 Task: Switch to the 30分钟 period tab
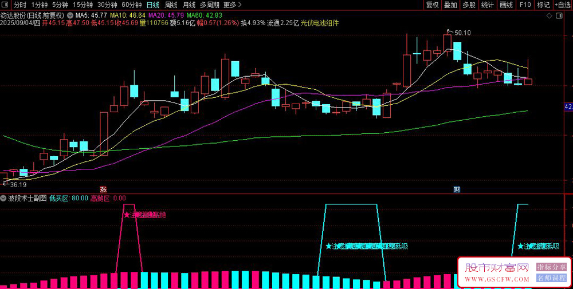[x=107, y=5]
